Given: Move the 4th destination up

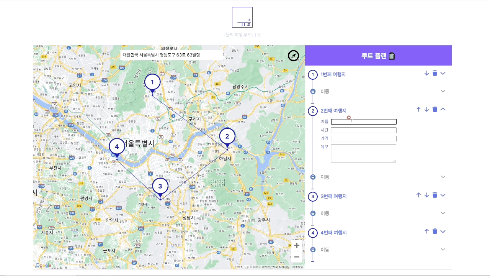Looking at the screenshot, I should [x=426, y=231].
